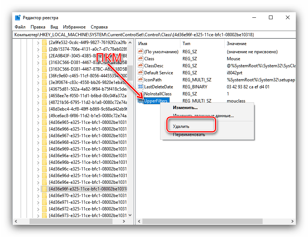Expand the selected {4d36e96f-e325-11ce key
The height and width of the screenshot is (237, 308).
coord(38,189)
